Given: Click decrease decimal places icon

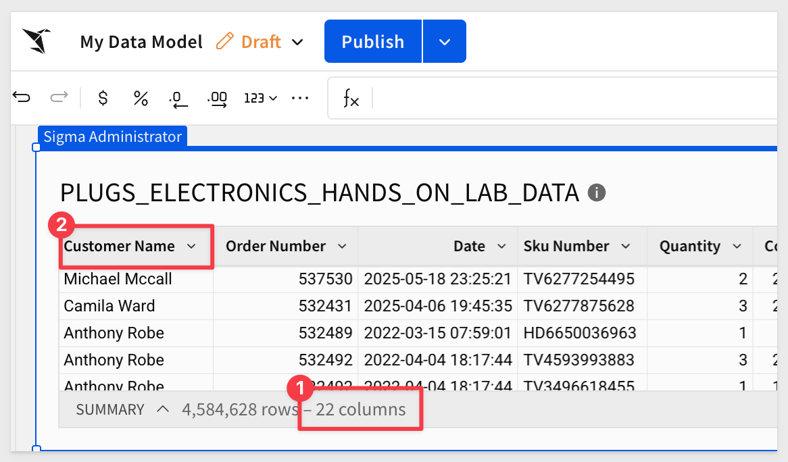Looking at the screenshot, I should point(178,99).
